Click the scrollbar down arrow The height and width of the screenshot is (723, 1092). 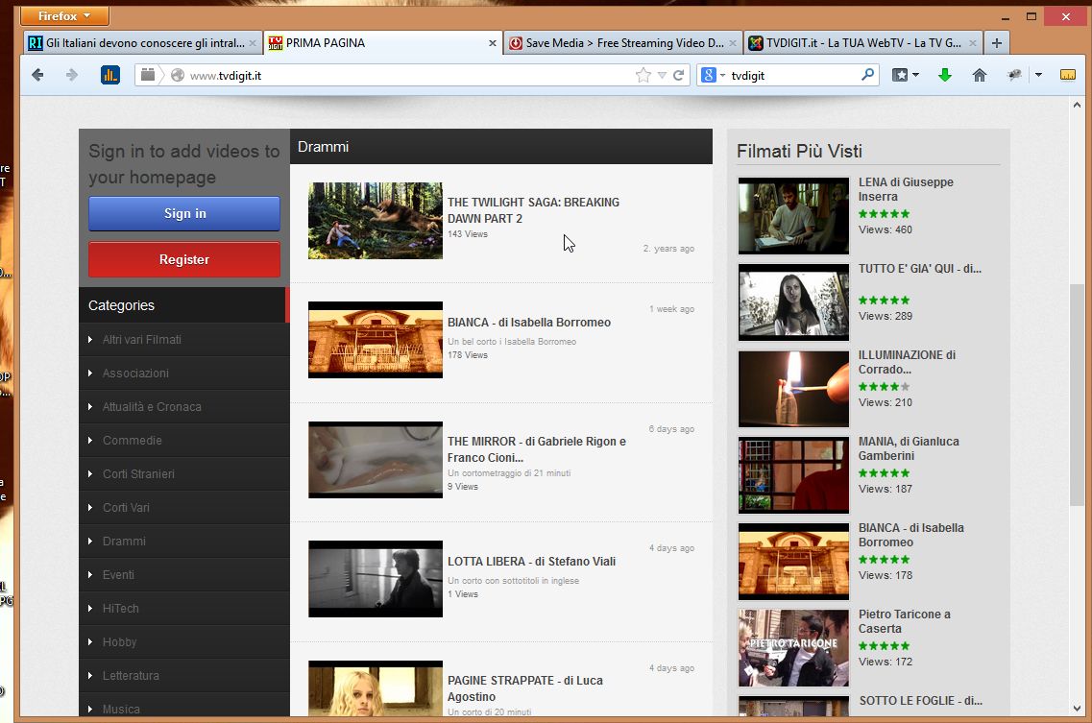(x=1077, y=709)
